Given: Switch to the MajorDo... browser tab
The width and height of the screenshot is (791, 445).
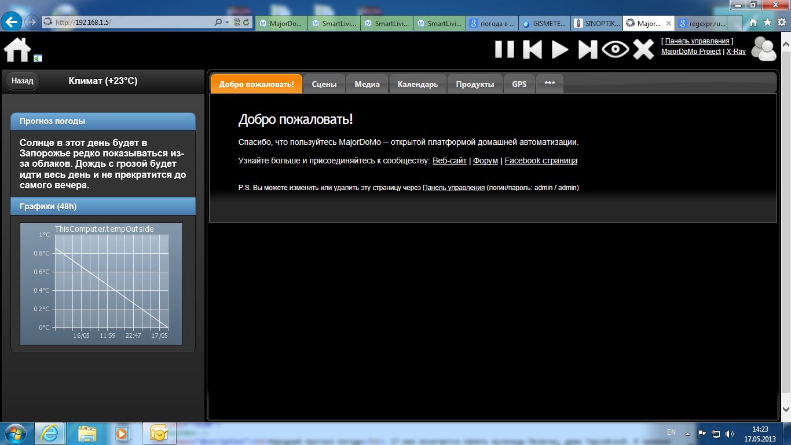Looking at the screenshot, I should pyautogui.click(x=281, y=23).
